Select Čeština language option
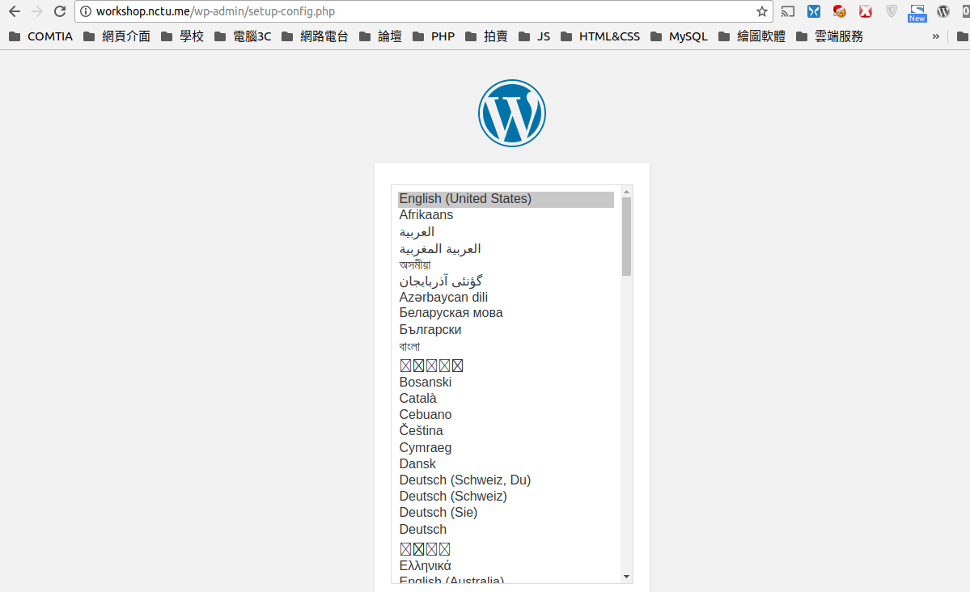Screen dimensions: 970x592 [506, 430]
